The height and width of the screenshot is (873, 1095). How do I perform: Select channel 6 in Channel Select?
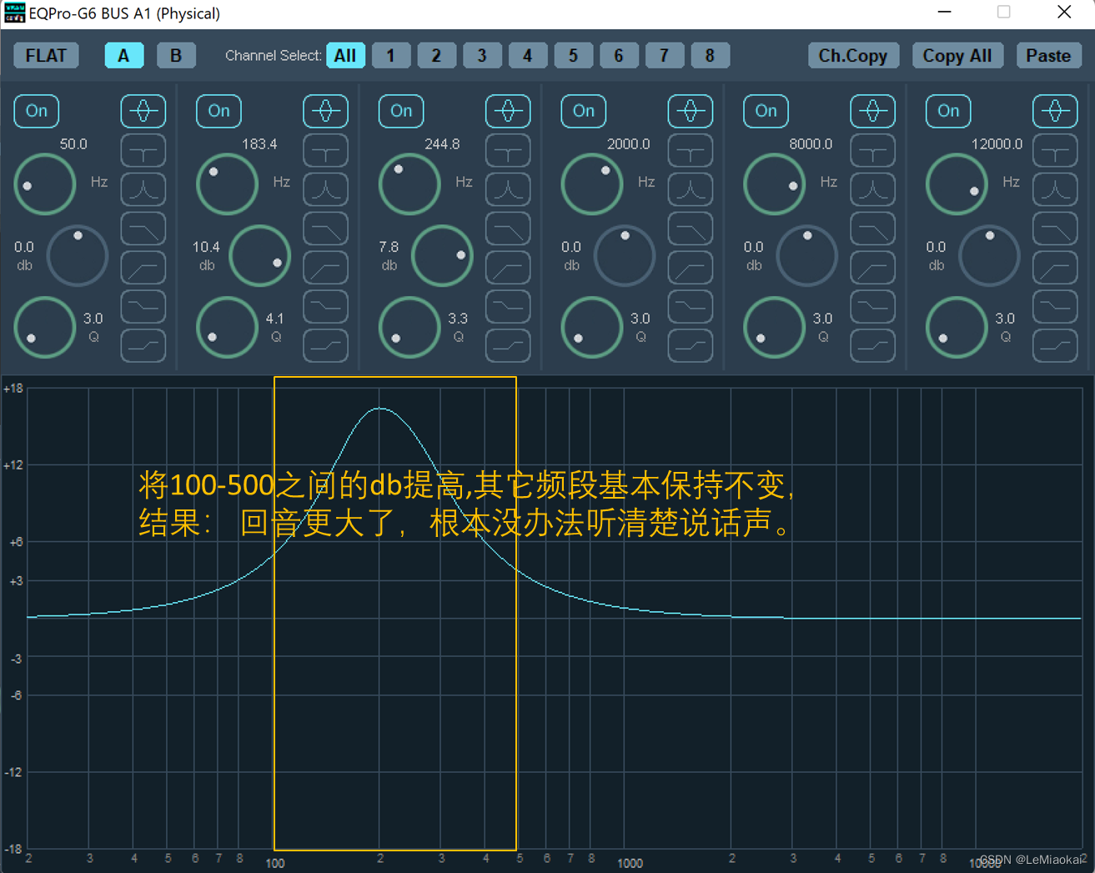[619, 56]
